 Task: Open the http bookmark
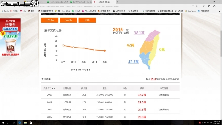(23, 11)
